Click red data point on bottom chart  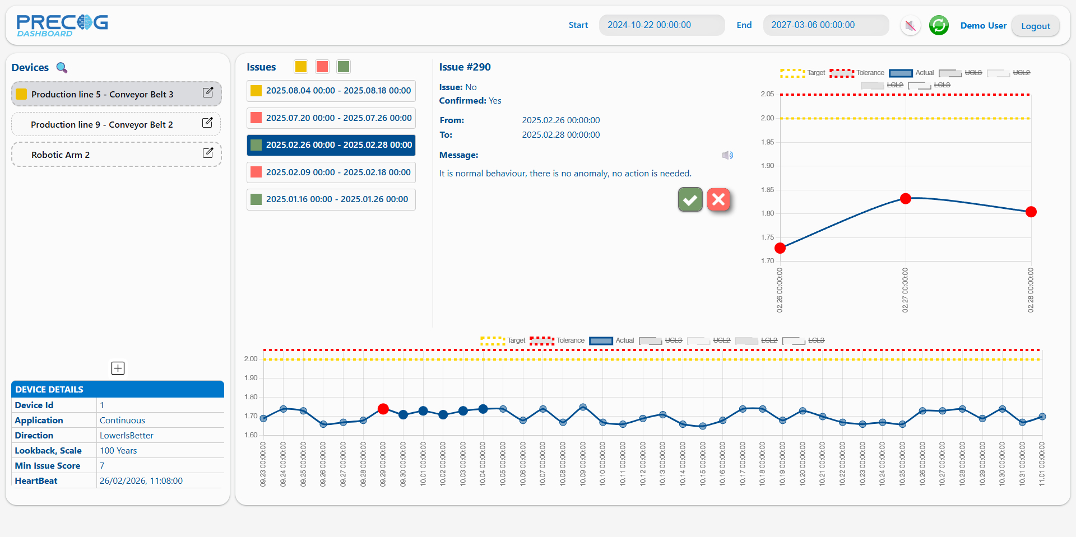point(383,409)
